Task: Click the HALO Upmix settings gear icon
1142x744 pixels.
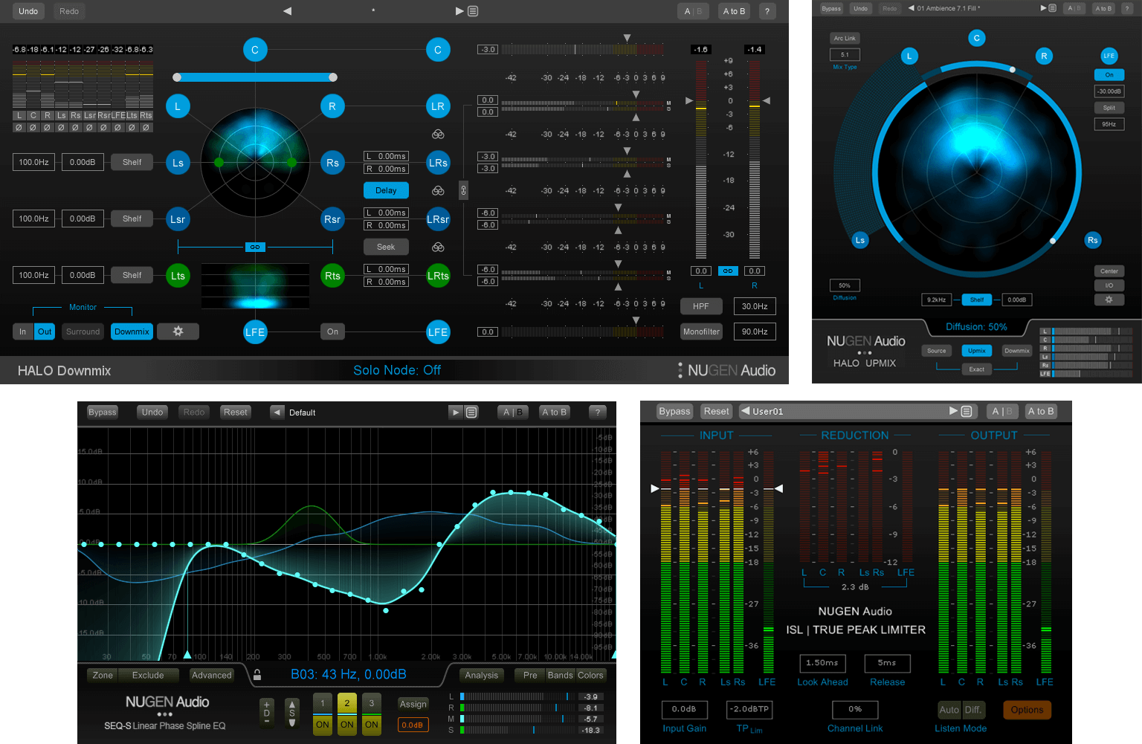Action: [1109, 300]
